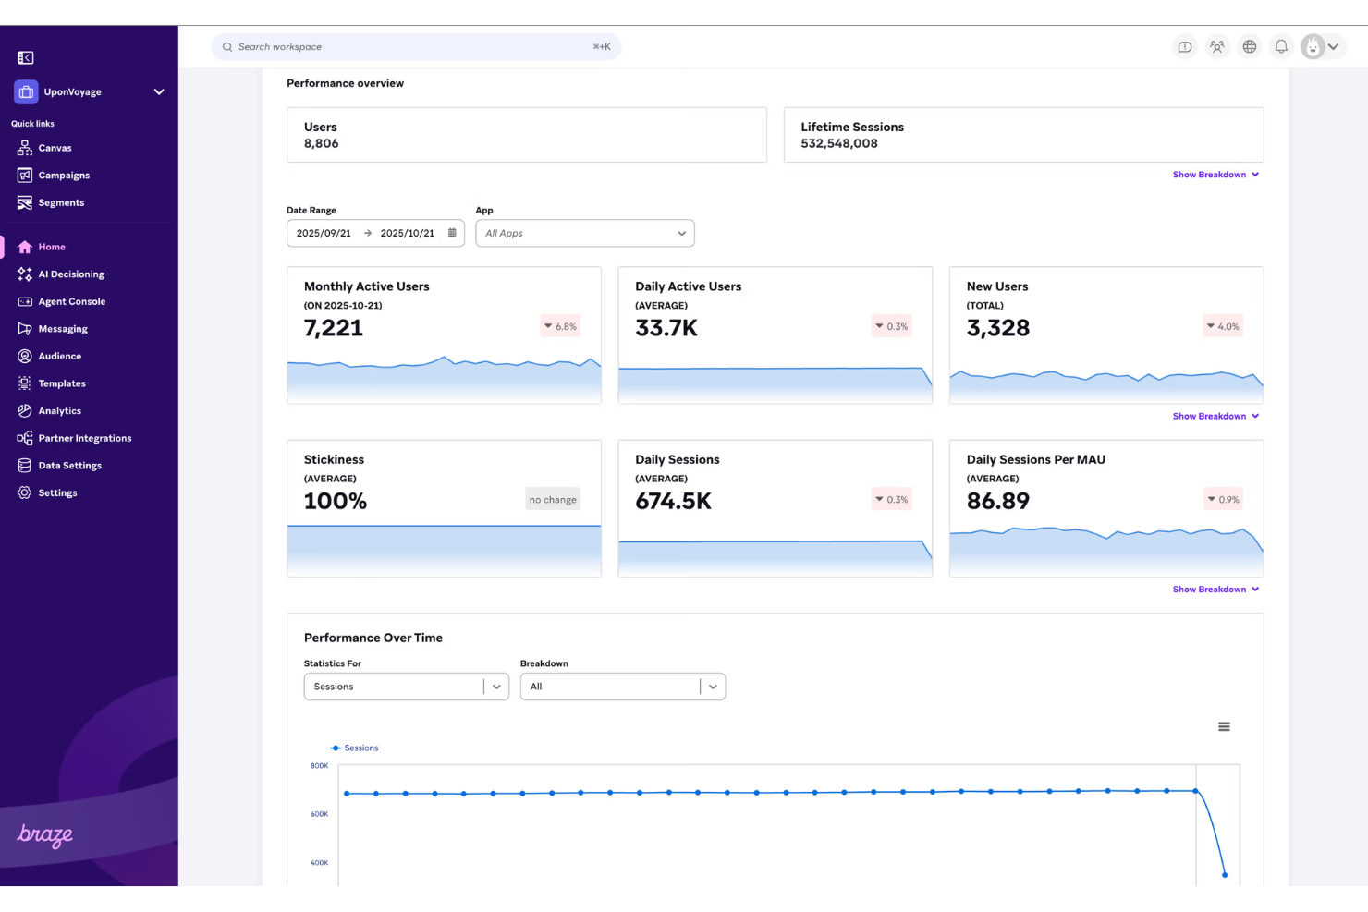Navigate to Home in the sidebar
The image size is (1368, 912).
click(25, 247)
